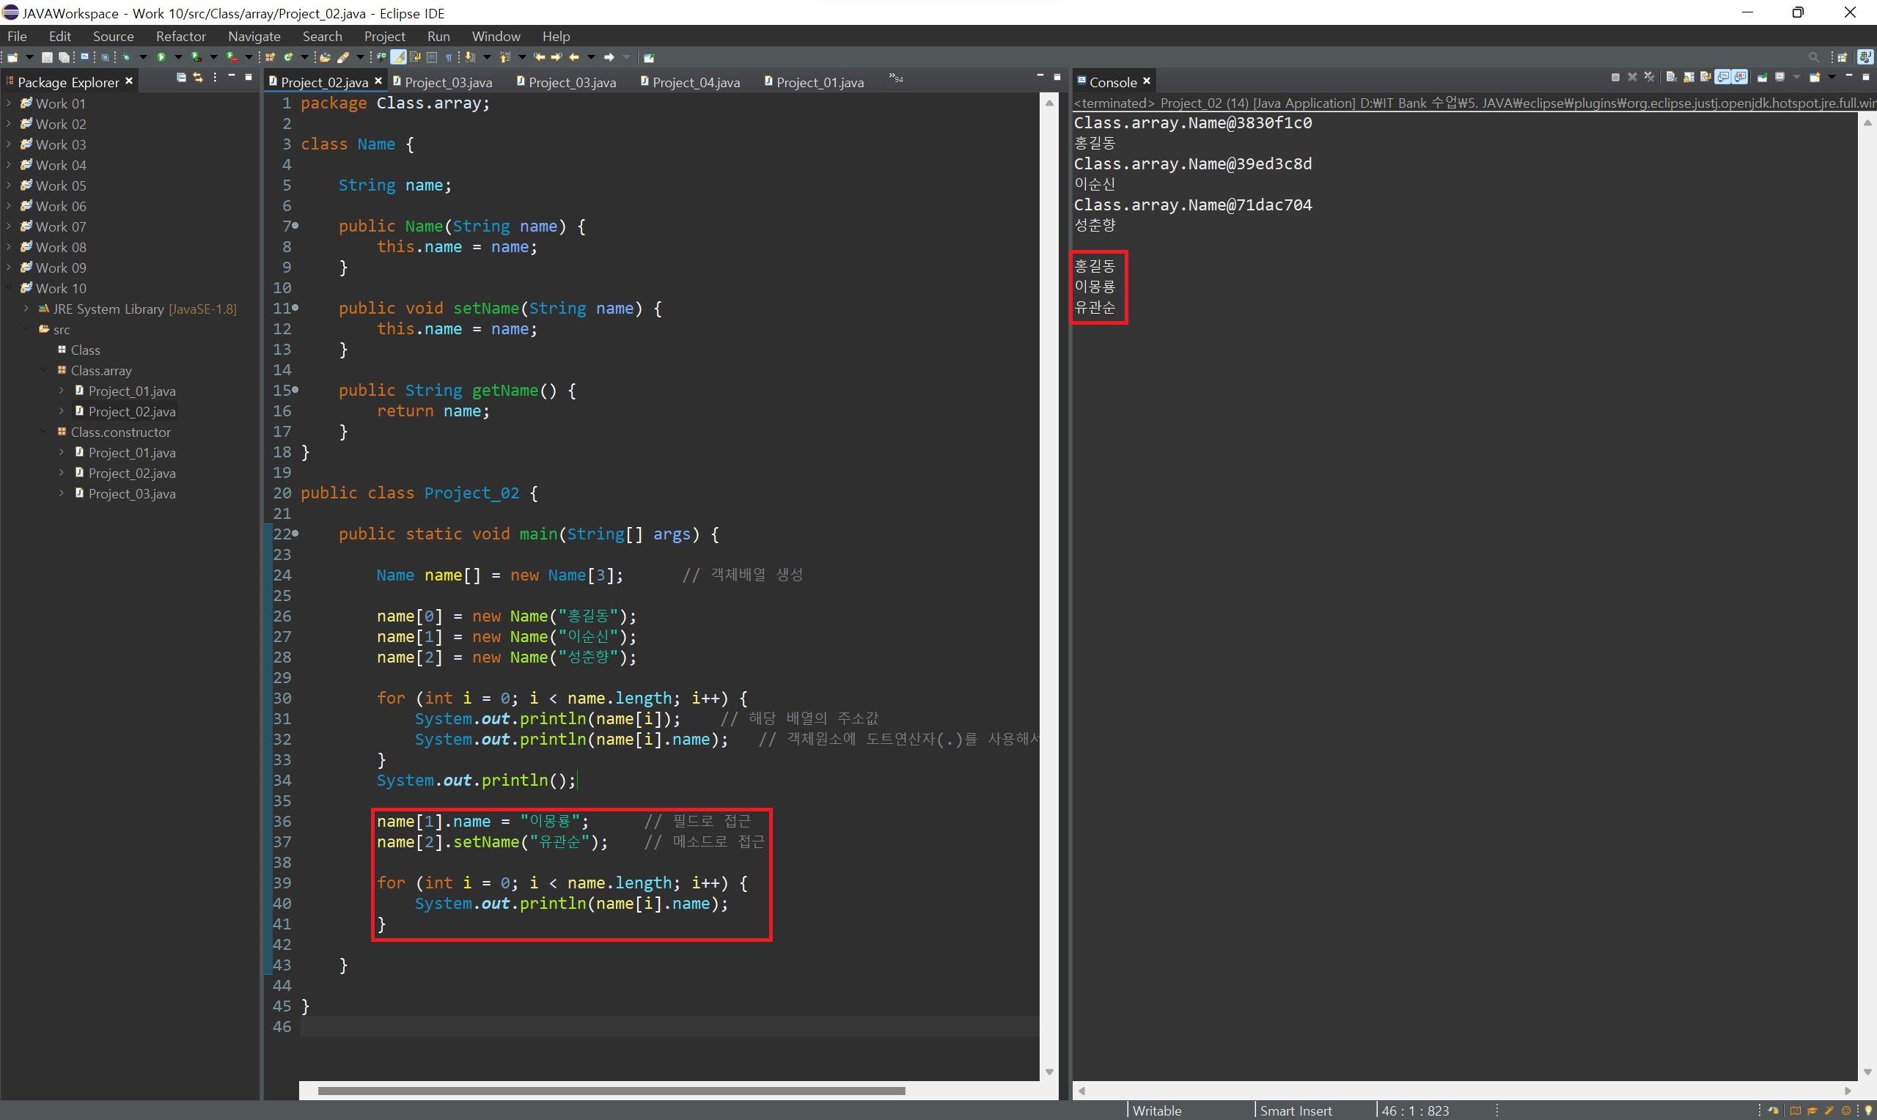This screenshot has height=1120, width=1877.
Task: Open the Run button dropdown arrow
Action: (x=179, y=57)
